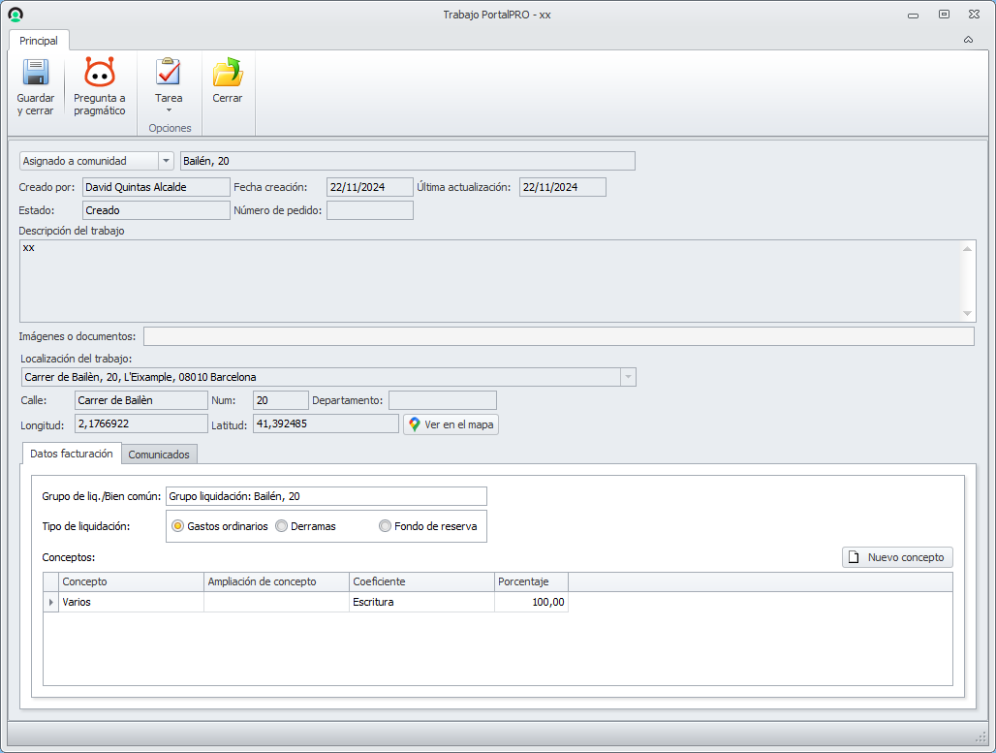Click the row indicator arrow for Varios
996x753 pixels.
coord(50,603)
